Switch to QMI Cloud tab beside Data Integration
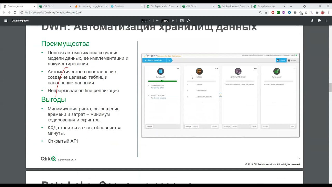Image resolution: width=332 pixels, height=187 pixels. [x=54, y=6]
